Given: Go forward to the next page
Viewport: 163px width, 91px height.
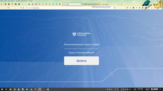Looking at the screenshot, I should (x=5, y=8).
